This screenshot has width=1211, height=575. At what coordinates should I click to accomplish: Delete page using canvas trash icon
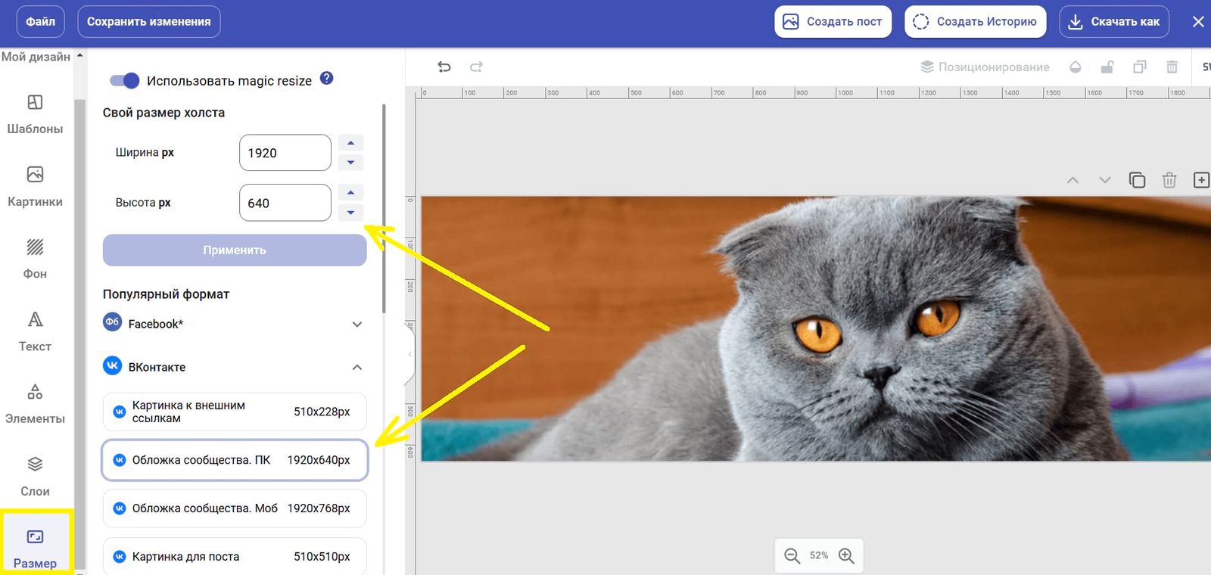click(1169, 180)
